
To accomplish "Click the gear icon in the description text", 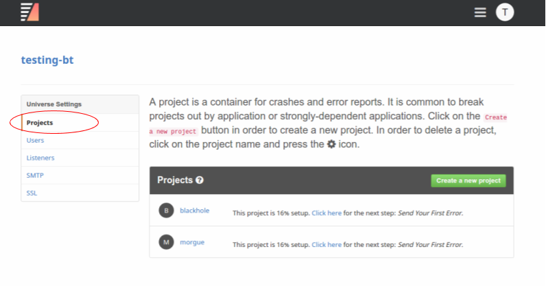I will click(331, 145).
